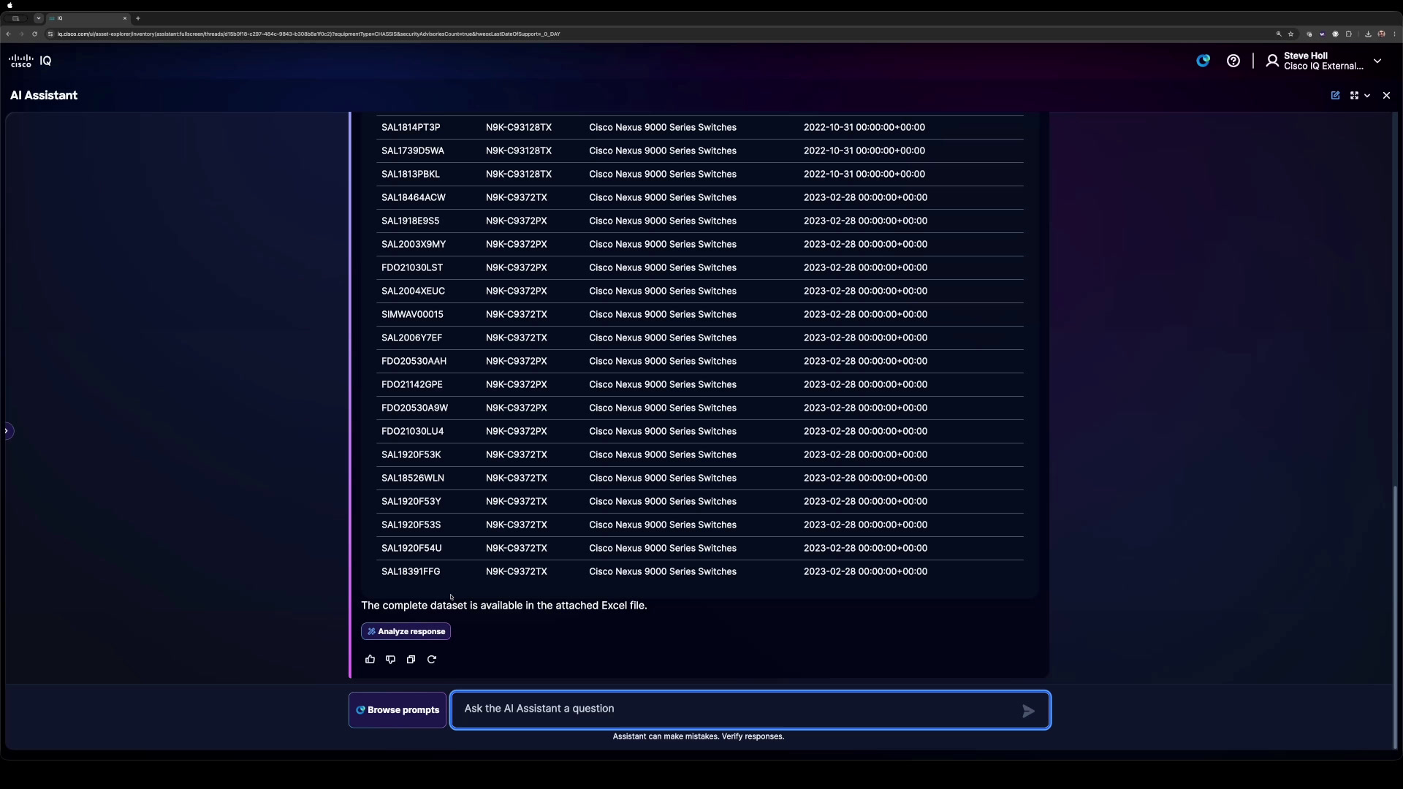Open a new browser tab
1403x789 pixels.
coord(137,18)
